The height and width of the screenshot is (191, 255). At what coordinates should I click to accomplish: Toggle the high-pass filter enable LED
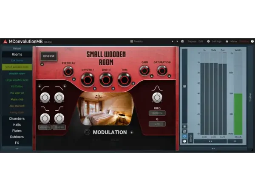40,86
